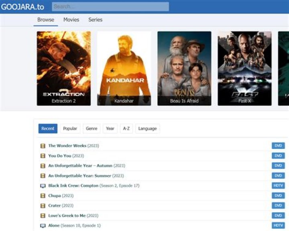Open the Language filter
This screenshot has height=231, width=289.
[x=147, y=129]
